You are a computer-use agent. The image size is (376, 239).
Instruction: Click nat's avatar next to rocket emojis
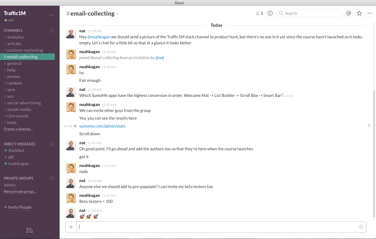pos(71,213)
